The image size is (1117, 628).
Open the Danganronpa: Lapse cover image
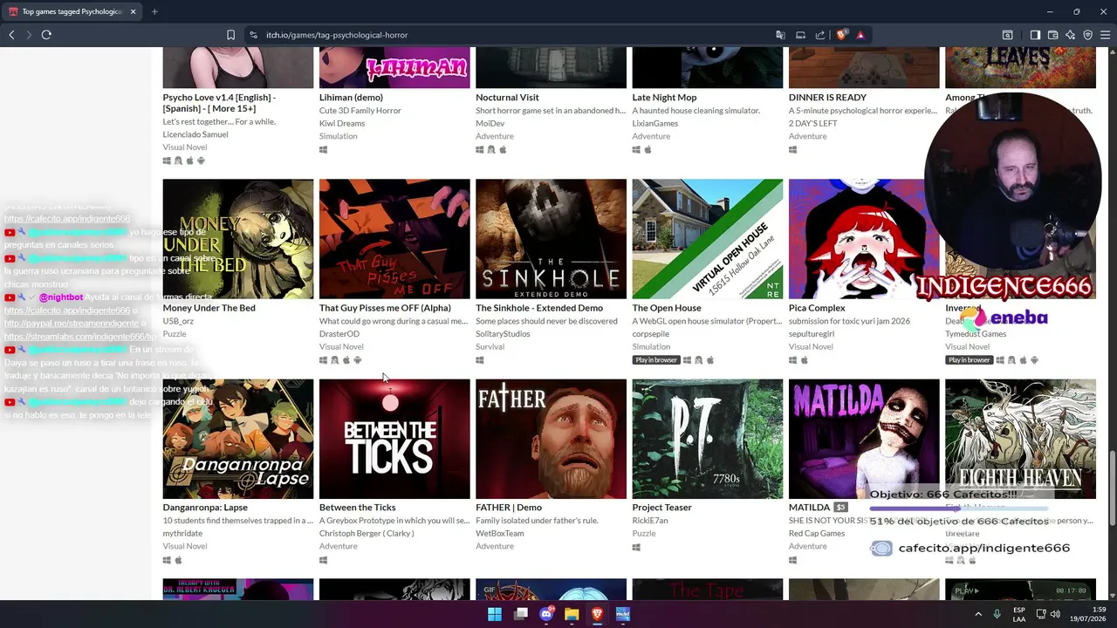pos(238,439)
